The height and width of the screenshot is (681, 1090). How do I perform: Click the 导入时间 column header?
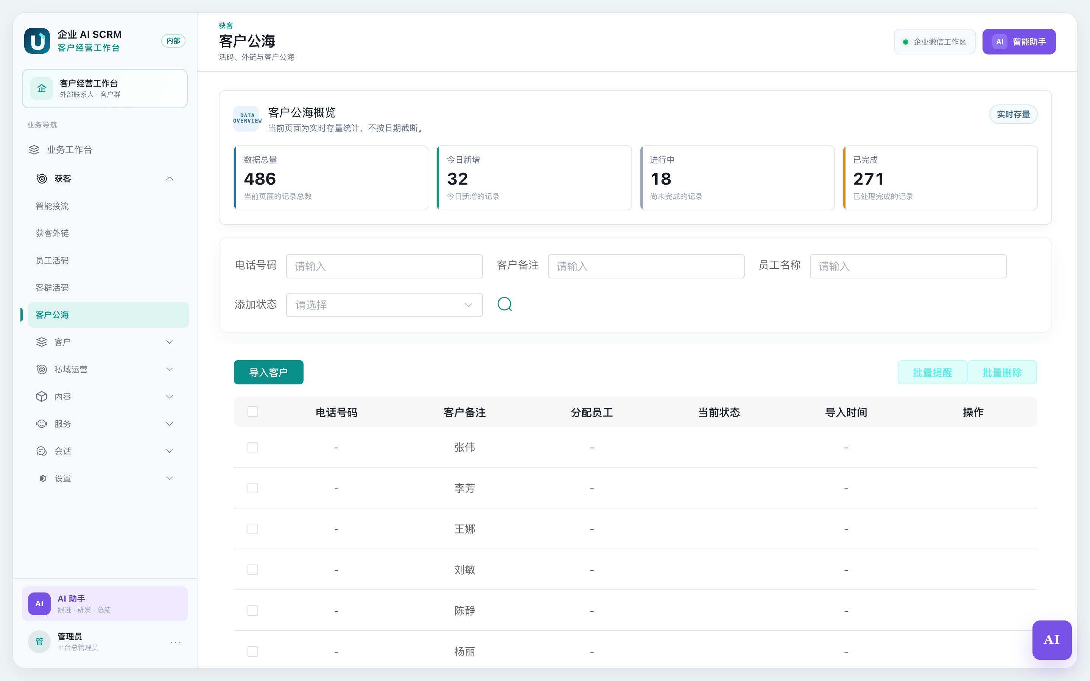coord(846,412)
